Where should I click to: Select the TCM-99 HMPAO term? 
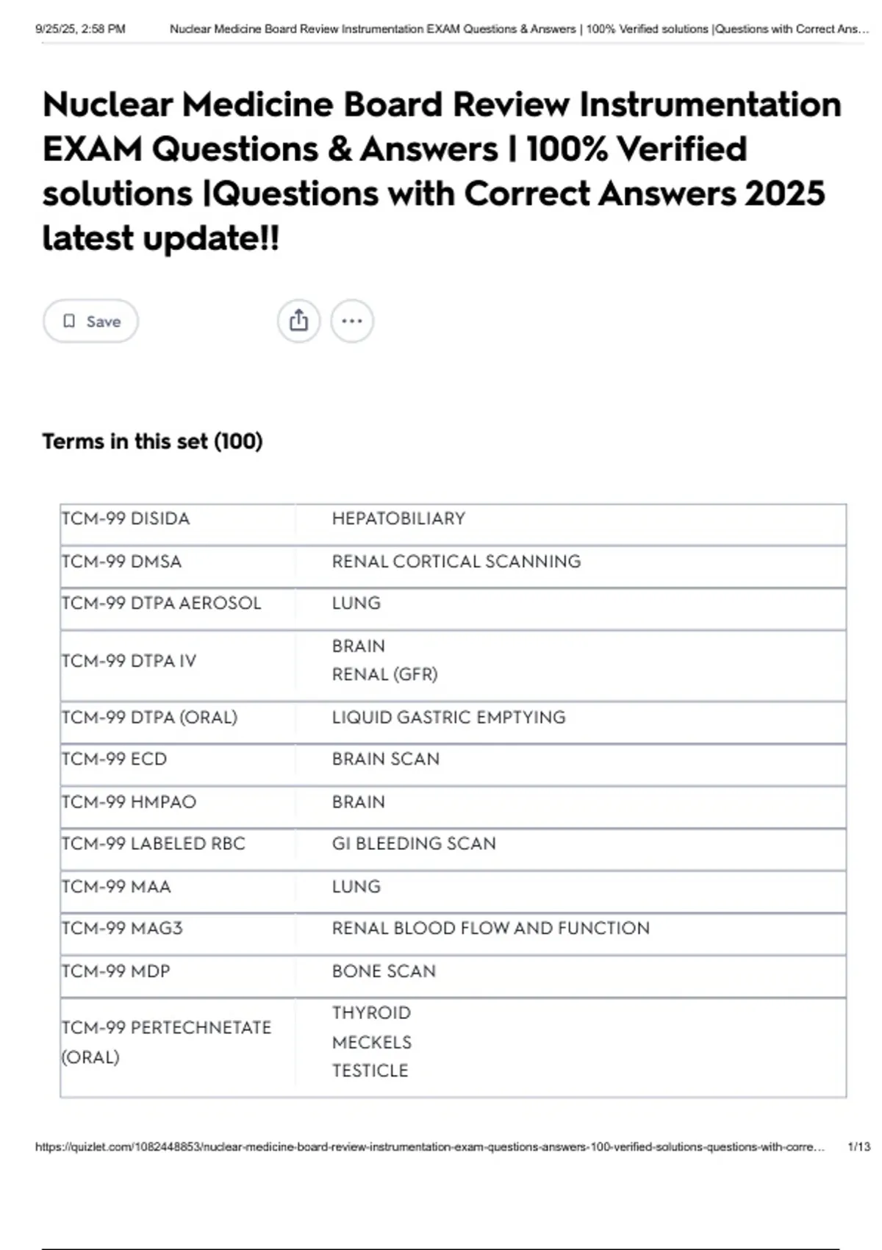click(x=129, y=801)
